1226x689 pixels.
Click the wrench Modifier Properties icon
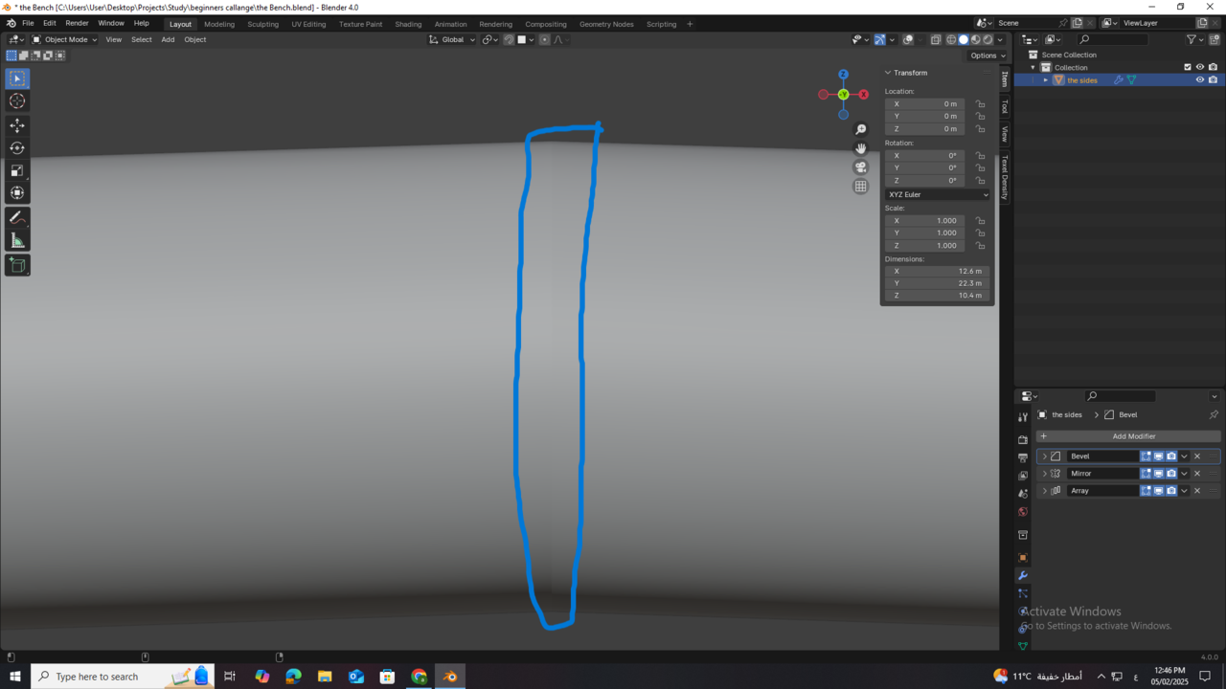point(1022,574)
